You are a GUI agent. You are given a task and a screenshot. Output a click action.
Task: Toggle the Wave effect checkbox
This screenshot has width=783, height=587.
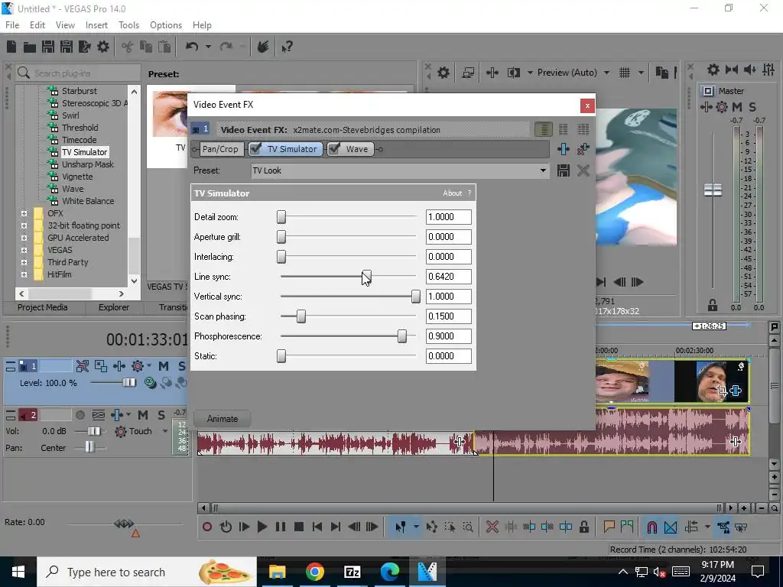[x=335, y=149]
